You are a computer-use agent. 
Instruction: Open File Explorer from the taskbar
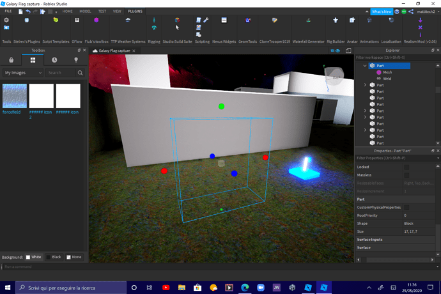(x=182, y=288)
